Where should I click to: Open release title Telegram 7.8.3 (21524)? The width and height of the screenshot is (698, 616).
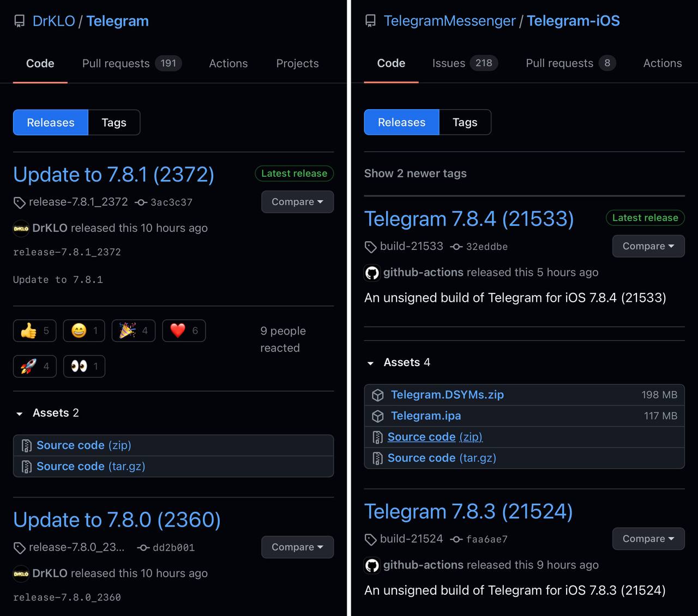(x=468, y=511)
